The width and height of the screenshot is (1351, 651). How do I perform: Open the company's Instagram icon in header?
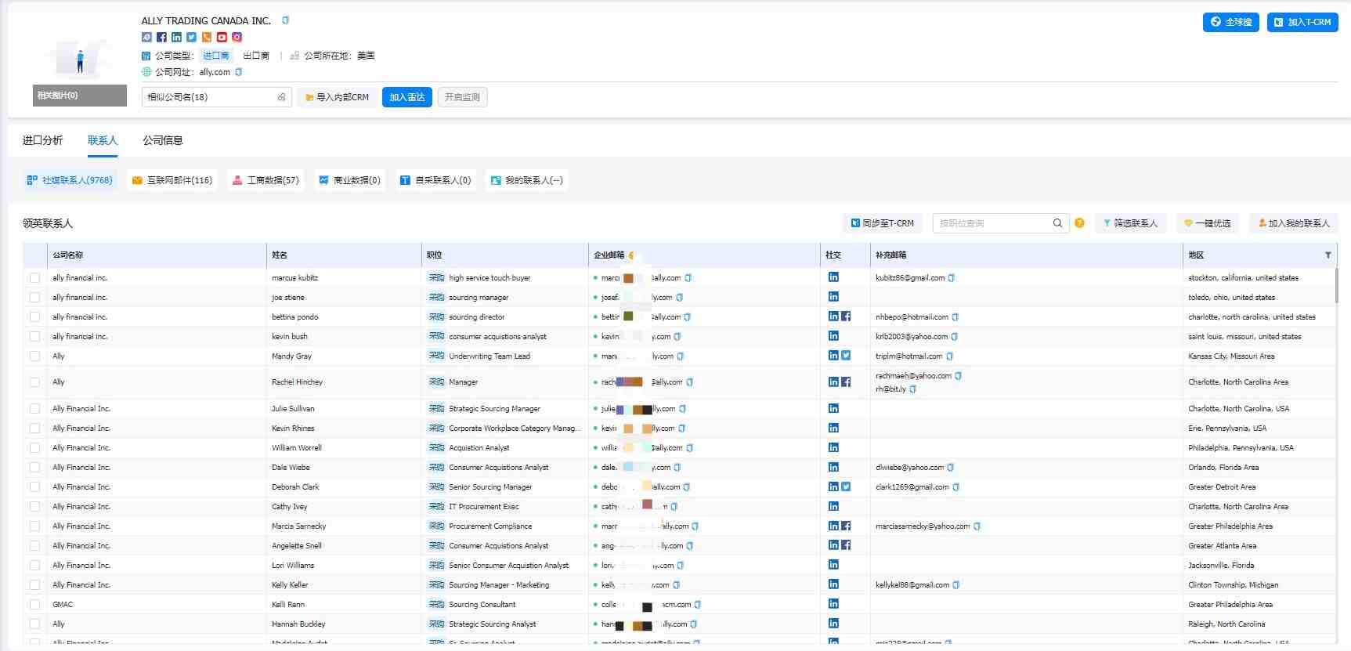[x=237, y=37]
